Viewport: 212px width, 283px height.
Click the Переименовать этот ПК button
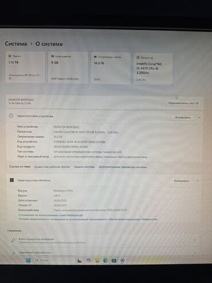point(183,103)
